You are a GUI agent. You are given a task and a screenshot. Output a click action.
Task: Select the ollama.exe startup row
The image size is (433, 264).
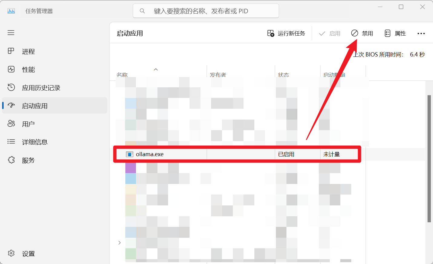pos(150,154)
